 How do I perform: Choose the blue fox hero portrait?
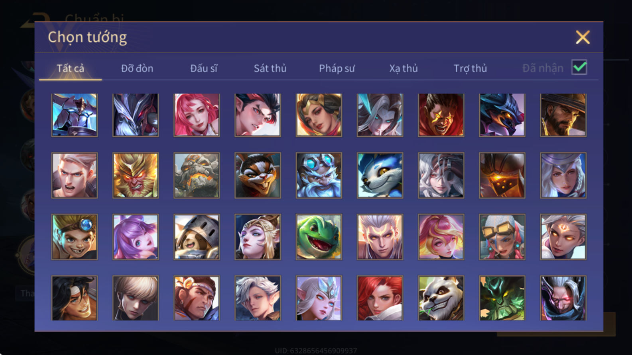pyautogui.click(x=380, y=176)
